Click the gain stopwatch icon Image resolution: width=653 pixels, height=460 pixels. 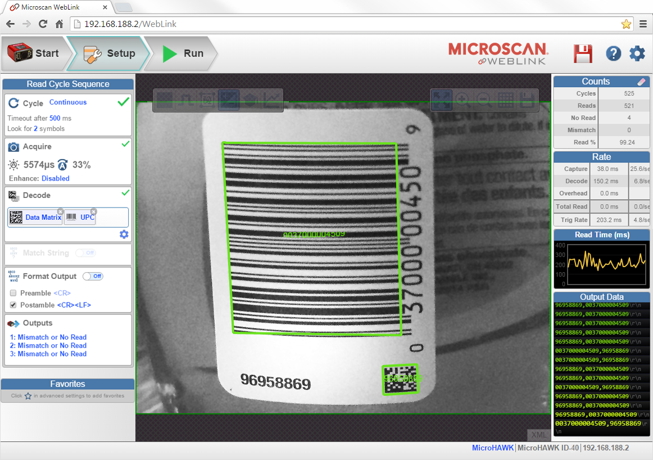[x=62, y=165]
